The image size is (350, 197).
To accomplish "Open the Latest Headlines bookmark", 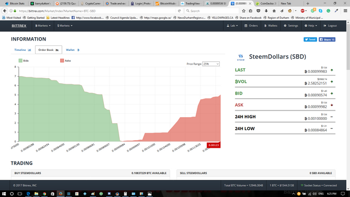I will point(58,18).
